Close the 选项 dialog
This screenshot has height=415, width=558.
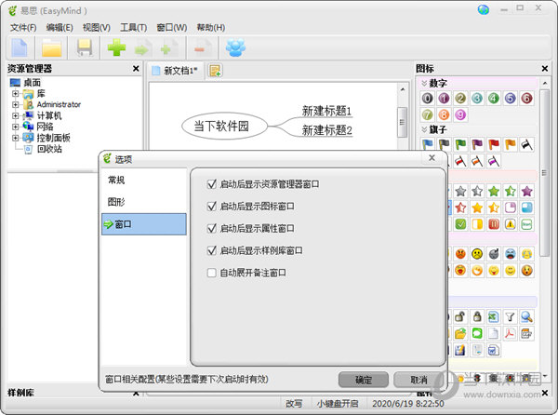coord(432,158)
